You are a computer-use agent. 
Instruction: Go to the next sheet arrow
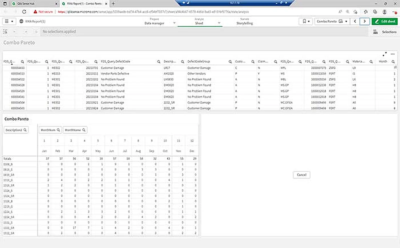point(364,21)
